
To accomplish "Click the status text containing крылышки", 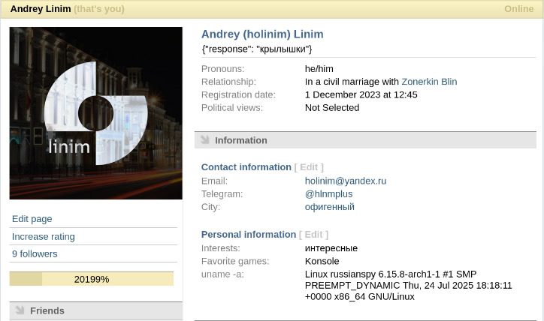I will coord(257,49).
